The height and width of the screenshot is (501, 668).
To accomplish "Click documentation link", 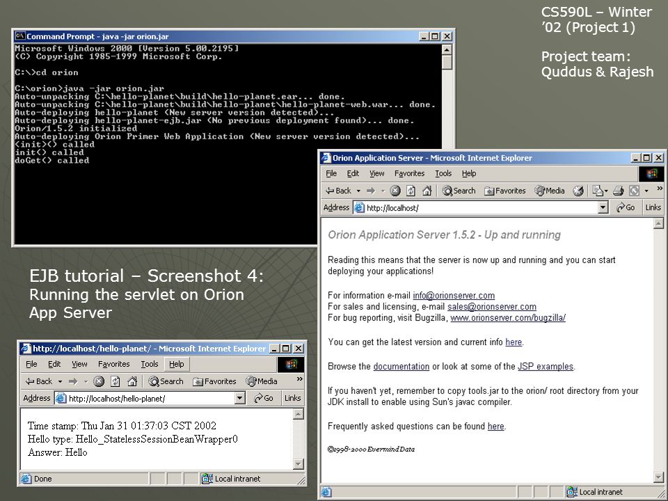I will pos(401,367).
